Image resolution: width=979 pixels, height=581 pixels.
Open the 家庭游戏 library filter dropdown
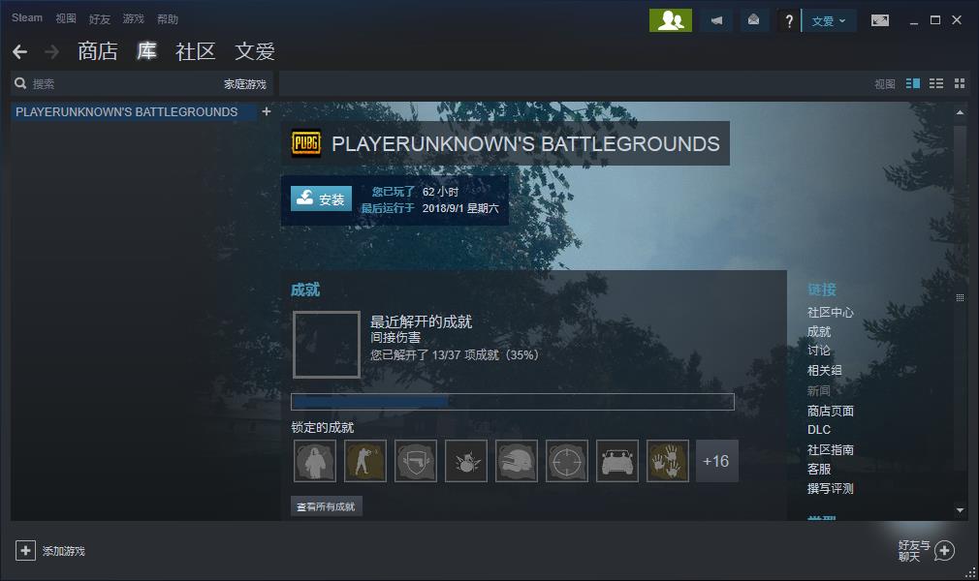point(244,83)
